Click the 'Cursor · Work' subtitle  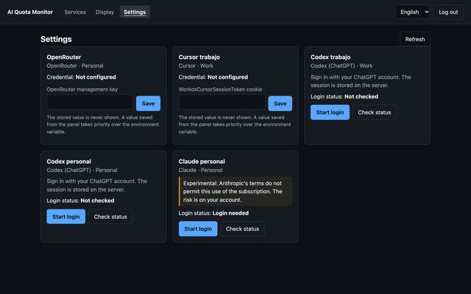click(196, 65)
